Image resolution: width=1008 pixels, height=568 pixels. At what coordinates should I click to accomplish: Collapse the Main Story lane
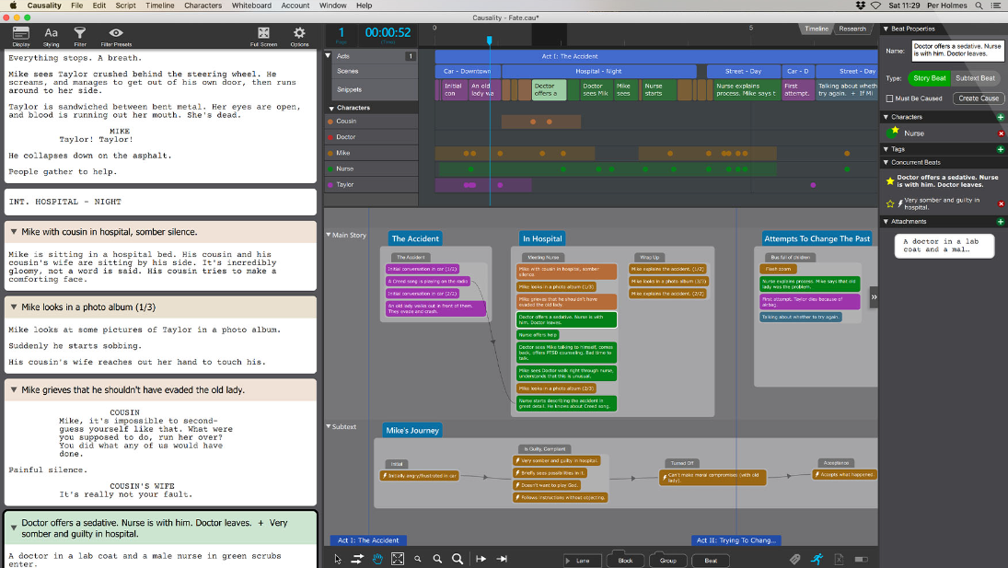coord(327,235)
